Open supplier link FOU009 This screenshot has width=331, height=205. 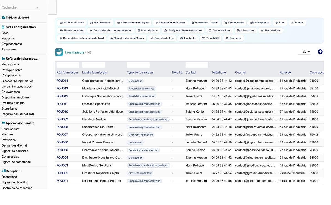(62, 119)
